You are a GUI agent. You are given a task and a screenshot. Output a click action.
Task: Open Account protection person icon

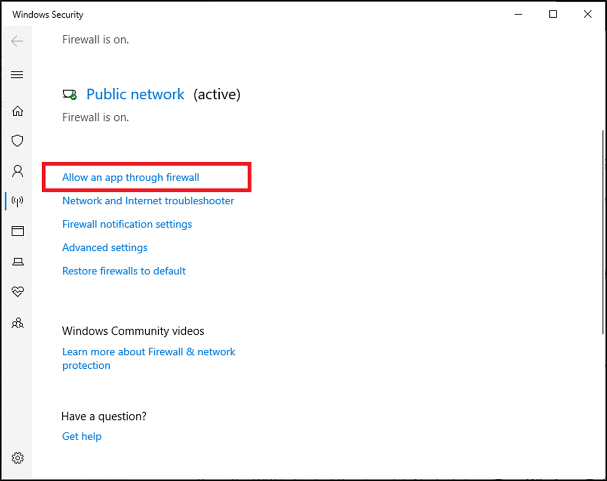click(18, 171)
